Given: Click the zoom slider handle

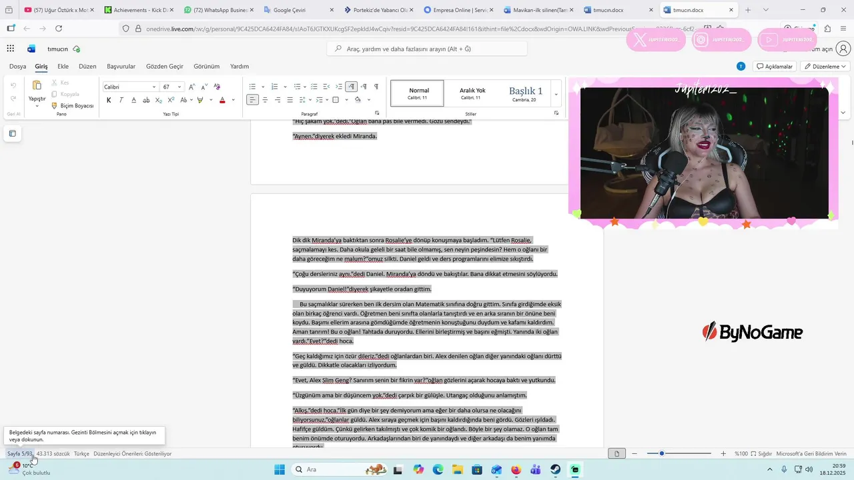Looking at the screenshot, I should point(662,453).
